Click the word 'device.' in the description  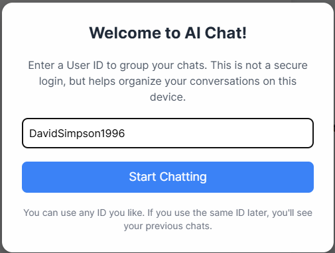(x=168, y=97)
